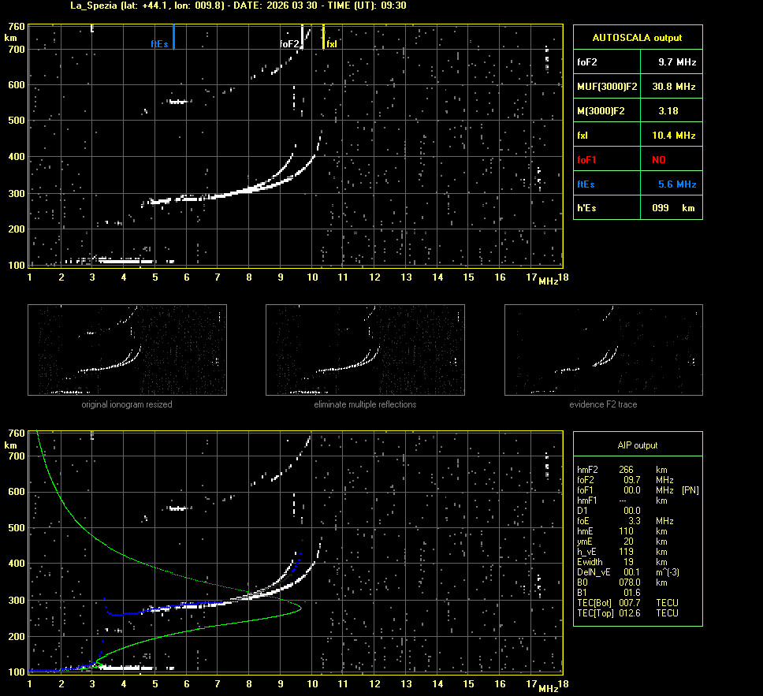Click the fxI 10.4 MHz value
The image size is (763, 696).
(x=676, y=136)
